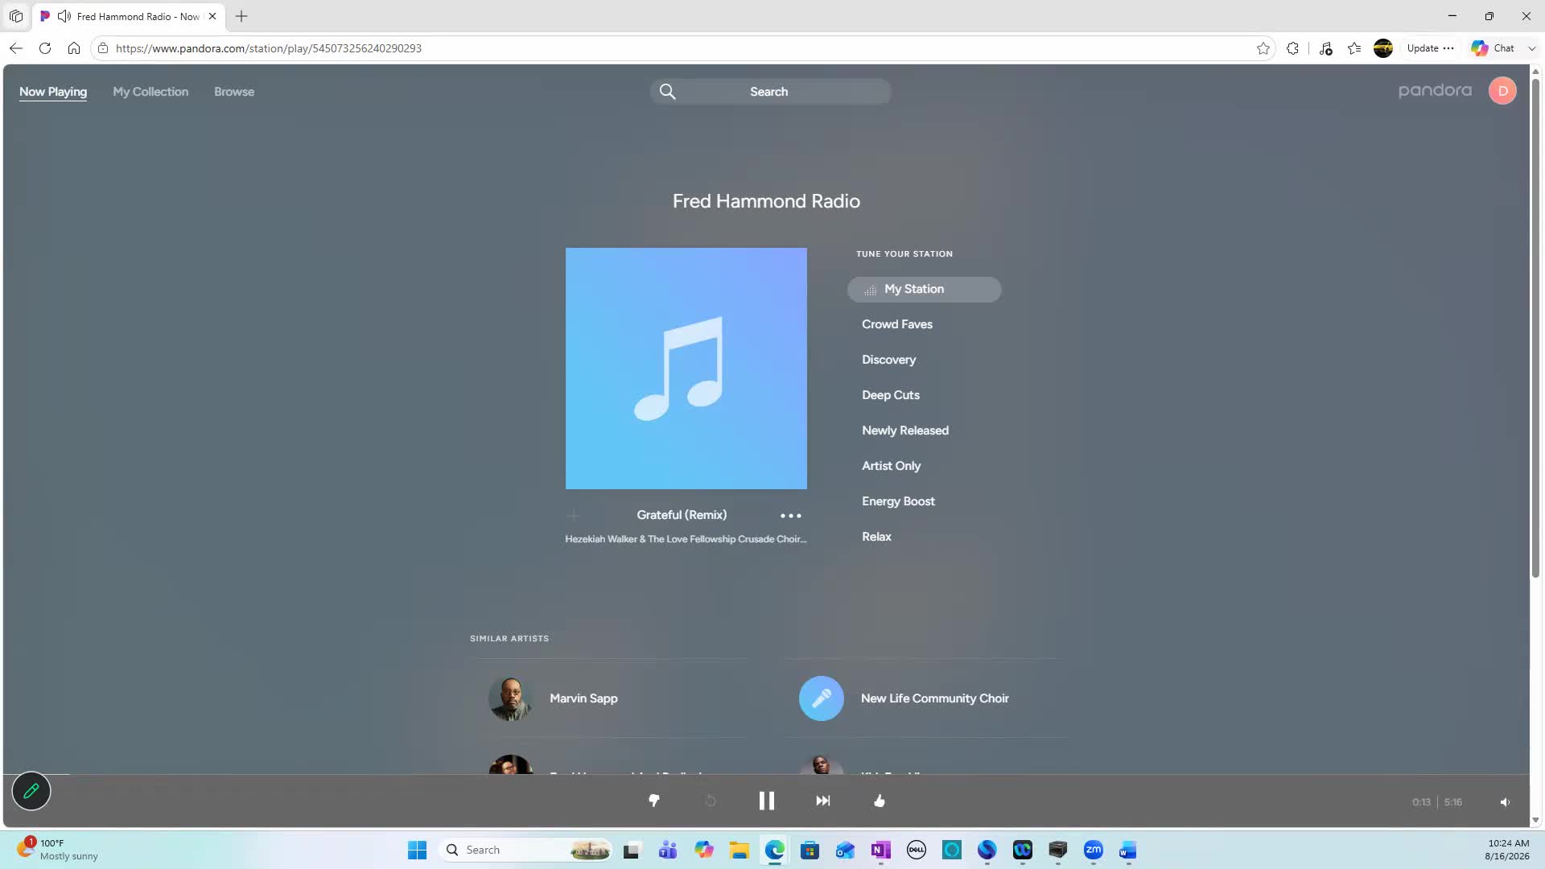Expand the Chat dropdown chevron

1532,48
